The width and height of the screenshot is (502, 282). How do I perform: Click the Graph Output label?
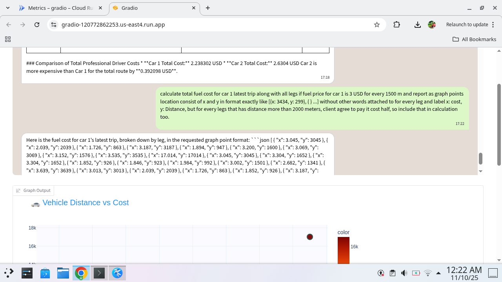[37, 190]
